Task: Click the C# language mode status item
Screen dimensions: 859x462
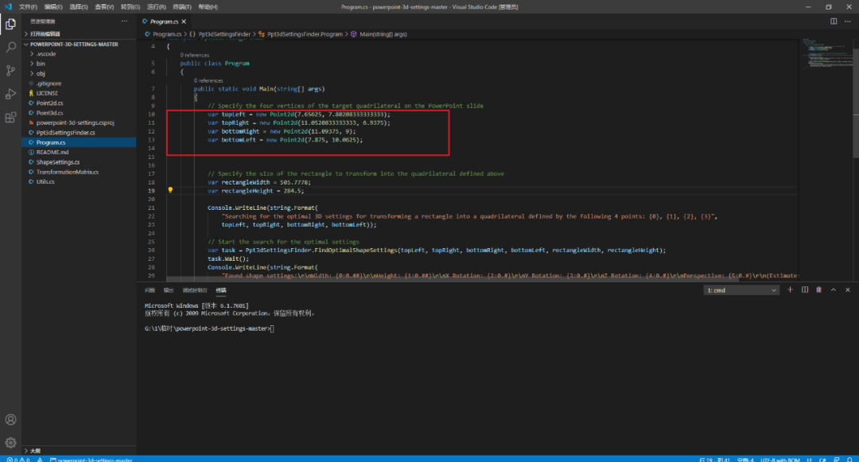Action: point(822,460)
